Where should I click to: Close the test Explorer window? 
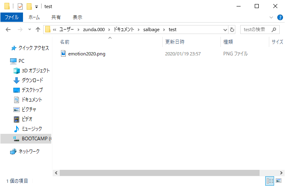pos(275,6)
